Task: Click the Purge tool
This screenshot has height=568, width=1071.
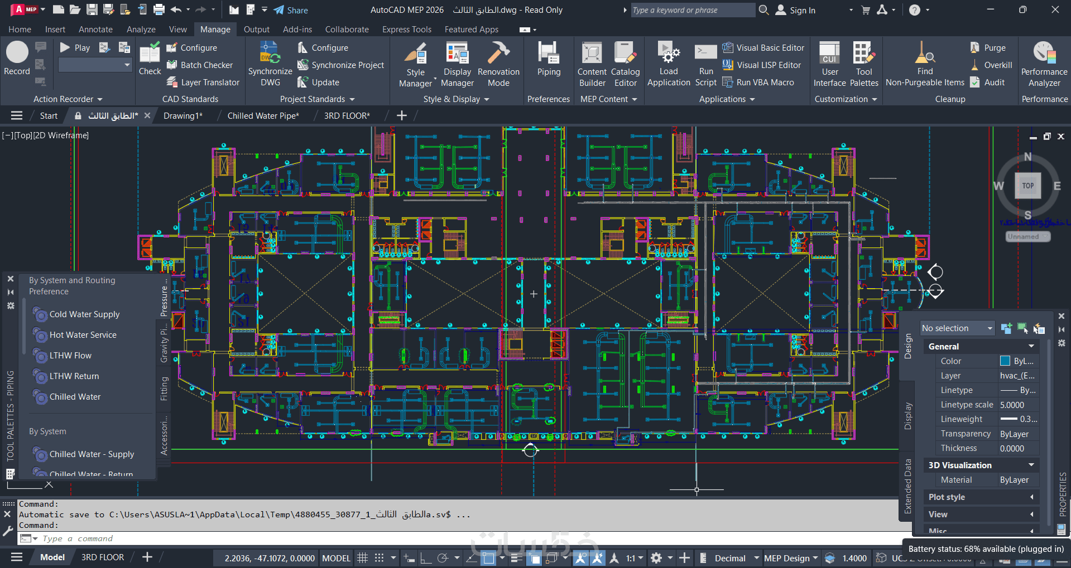Action: click(x=988, y=48)
